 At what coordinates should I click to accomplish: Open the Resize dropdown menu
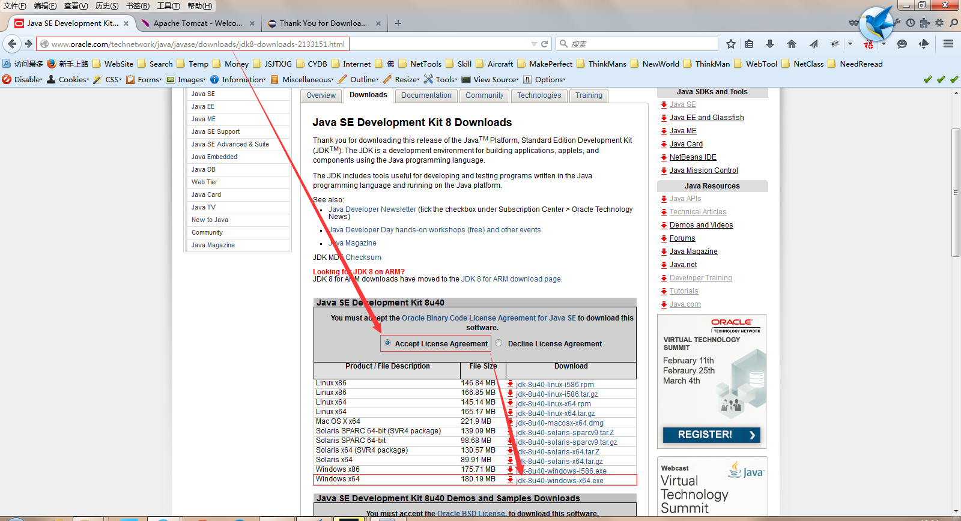tap(401, 79)
